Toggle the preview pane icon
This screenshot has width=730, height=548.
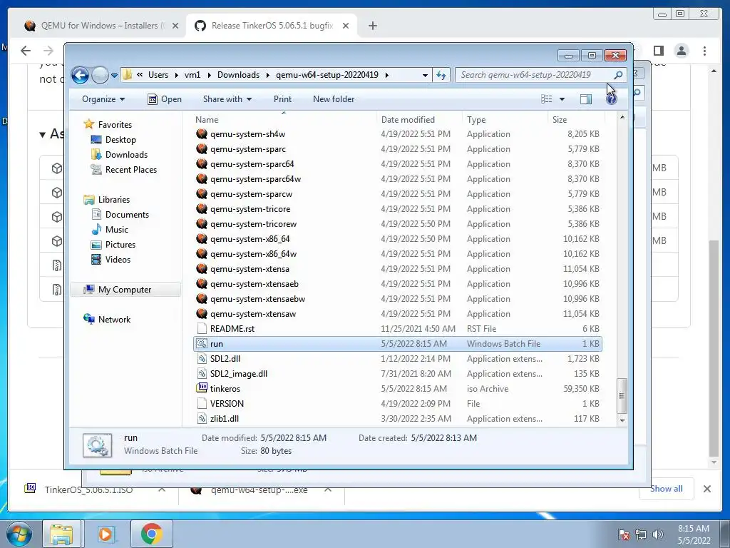coord(586,98)
